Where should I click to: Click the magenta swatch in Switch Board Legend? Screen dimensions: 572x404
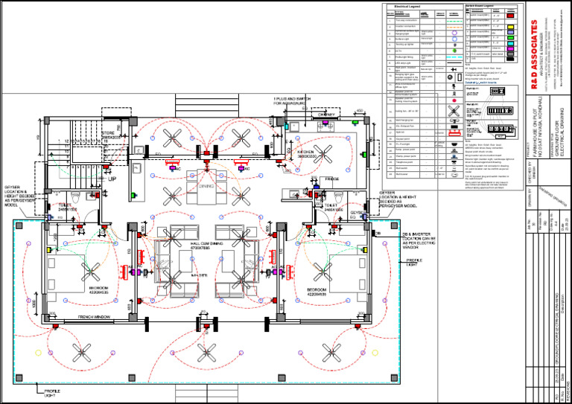[510, 48]
